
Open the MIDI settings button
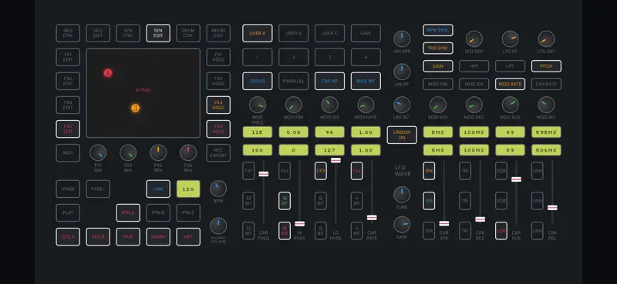pos(68,153)
